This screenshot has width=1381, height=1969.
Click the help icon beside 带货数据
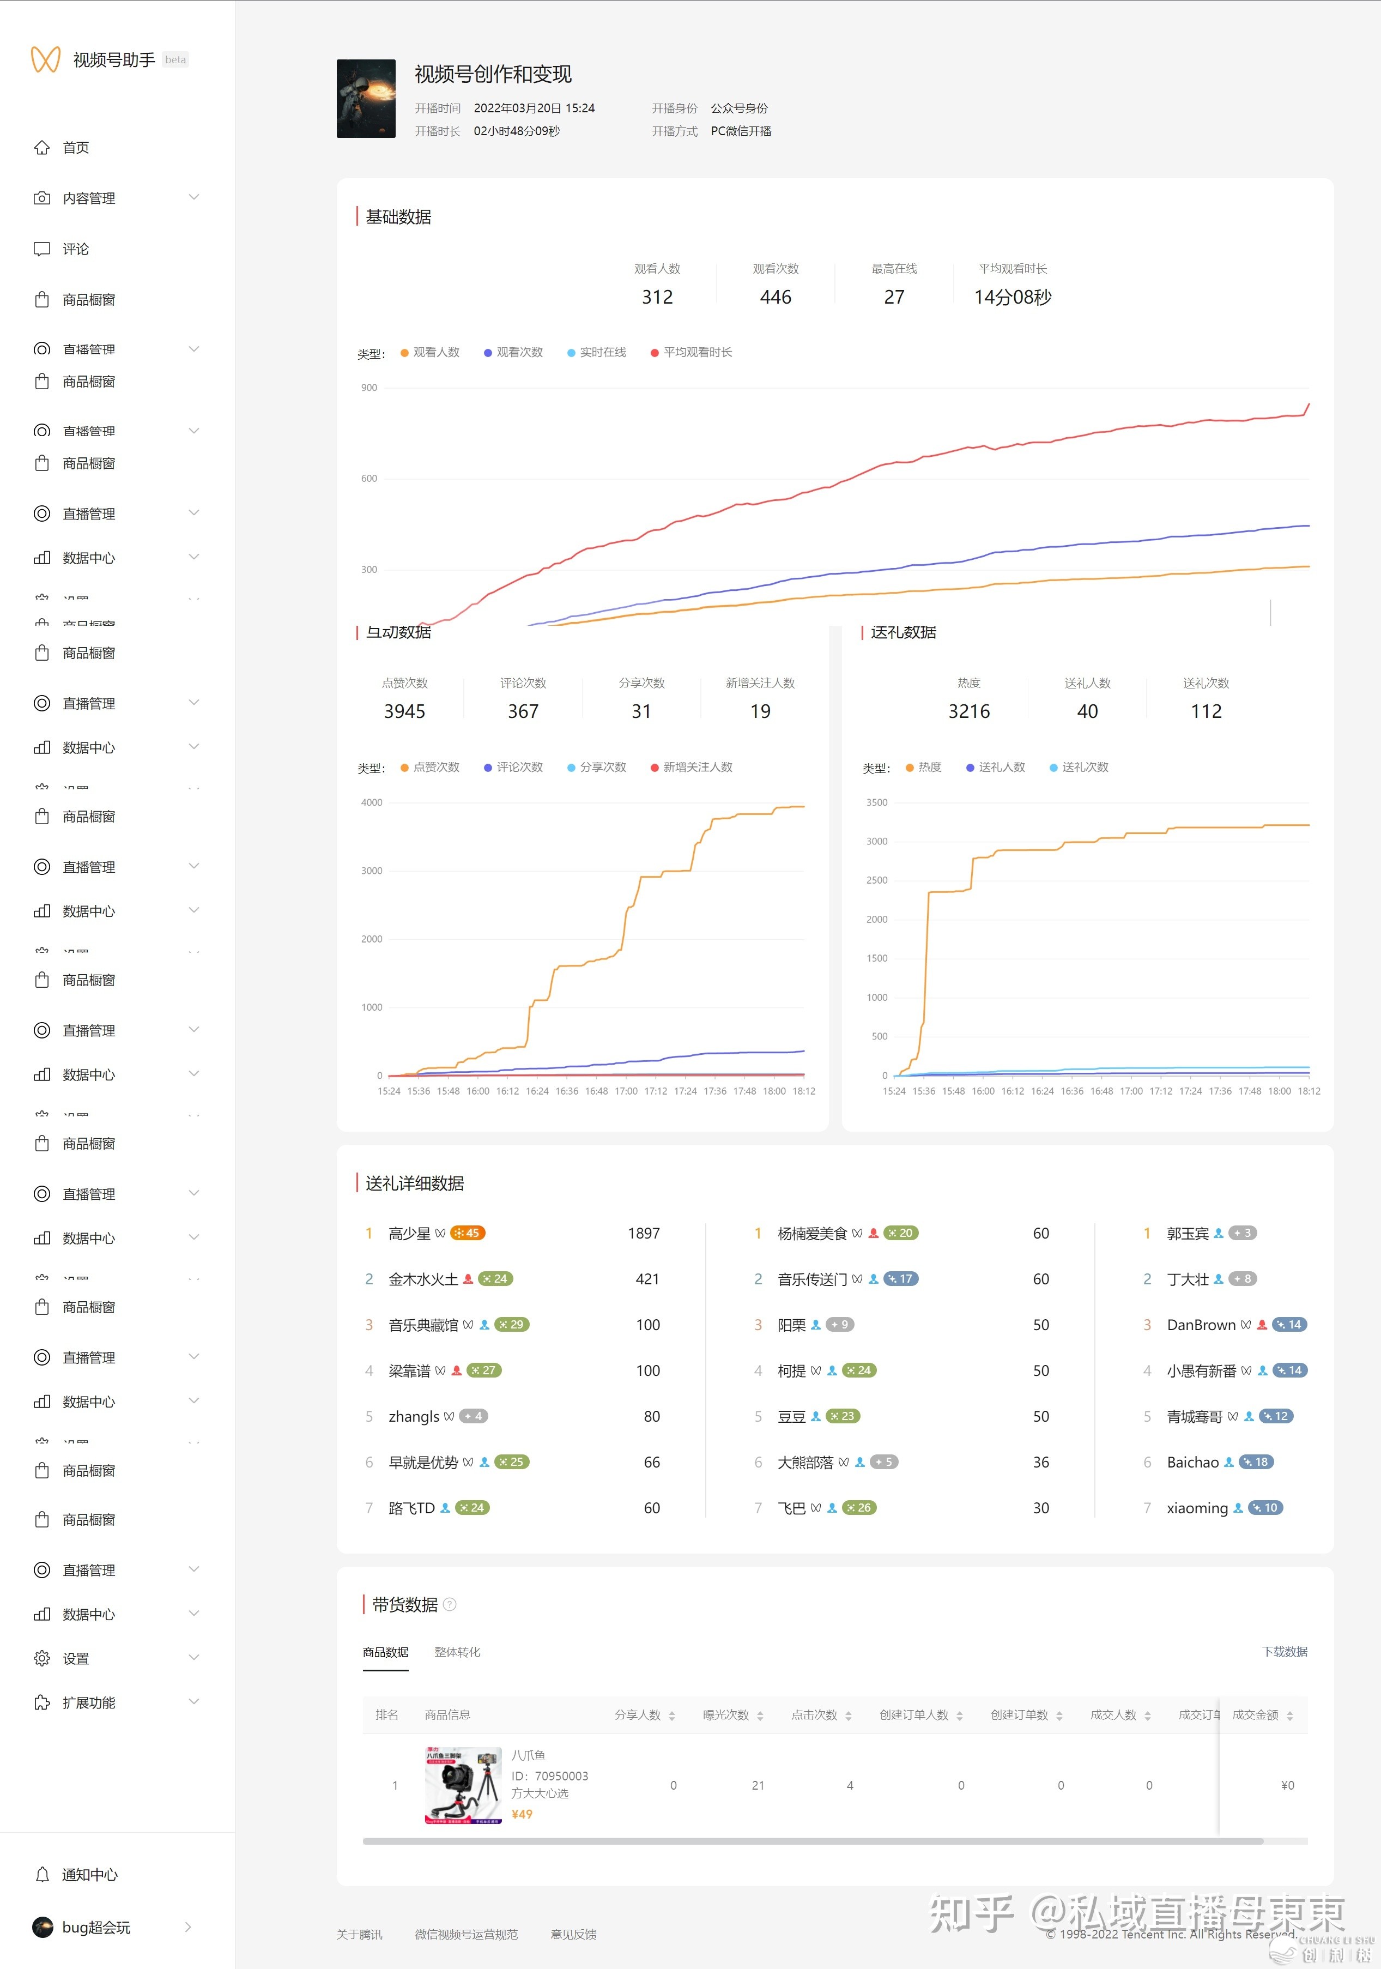tap(450, 1604)
